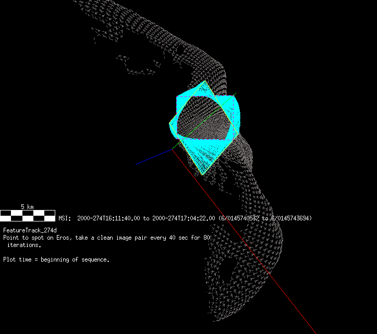Click the 'Point to spot on Eros' description line
The image size is (377, 334).
pos(106,238)
